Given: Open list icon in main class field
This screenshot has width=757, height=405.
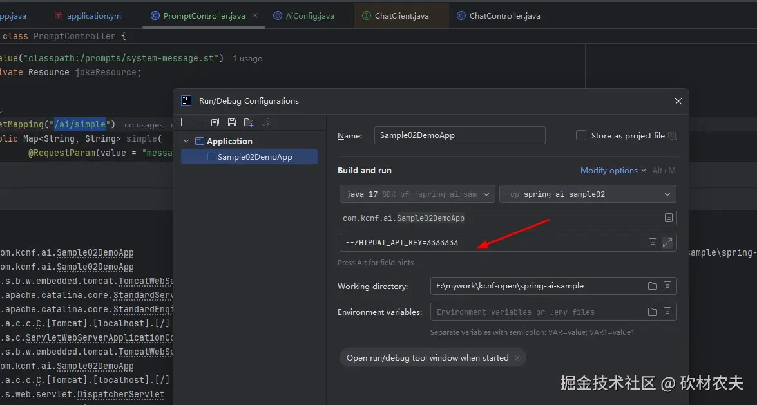Looking at the screenshot, I should click(669, 218).
